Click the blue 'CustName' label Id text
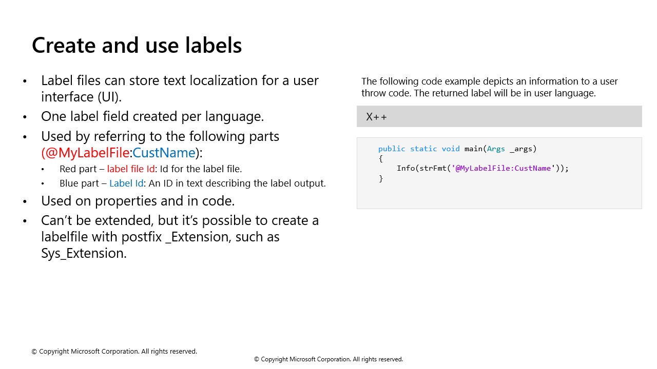This screenshot has width=657, height=369. (163, 152)
